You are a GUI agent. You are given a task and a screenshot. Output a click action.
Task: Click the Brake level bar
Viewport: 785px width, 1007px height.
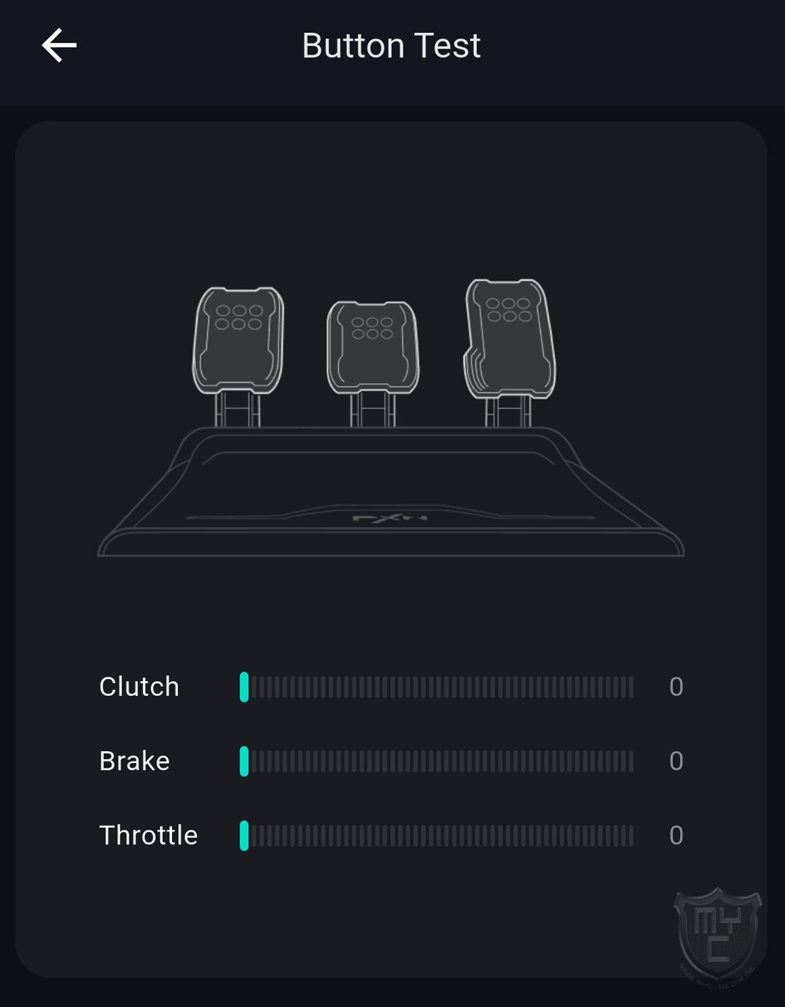coord(440,761)
